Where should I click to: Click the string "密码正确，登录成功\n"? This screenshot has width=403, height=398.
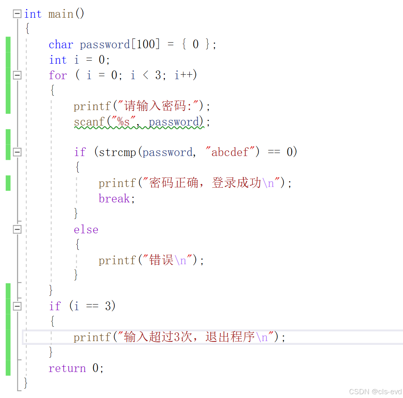211,183
